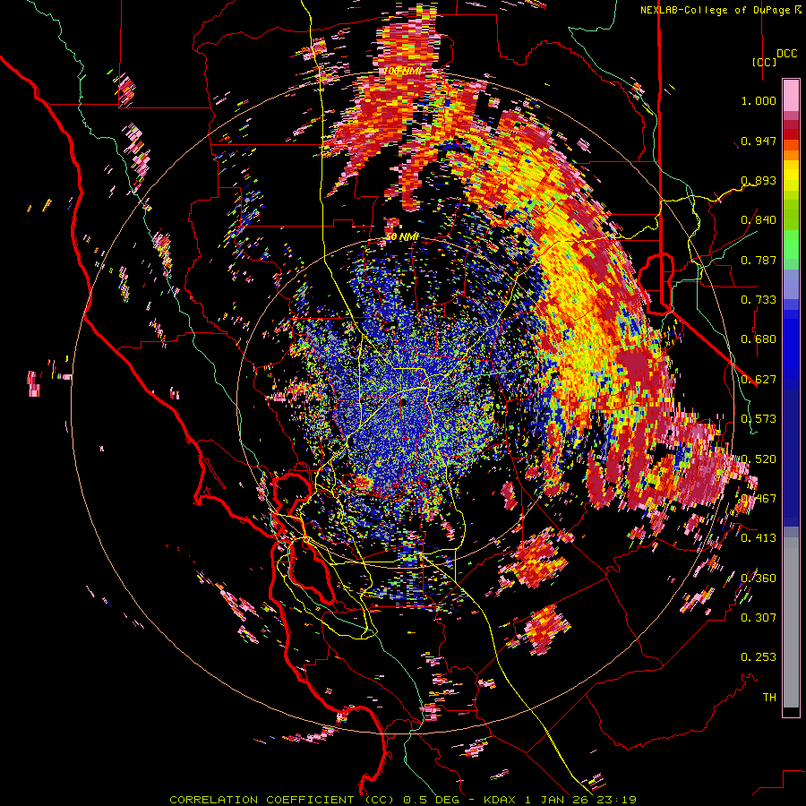This screenshot has width=806, height=806.
Task: Click the [CC] units label
Action: [763, 62]
